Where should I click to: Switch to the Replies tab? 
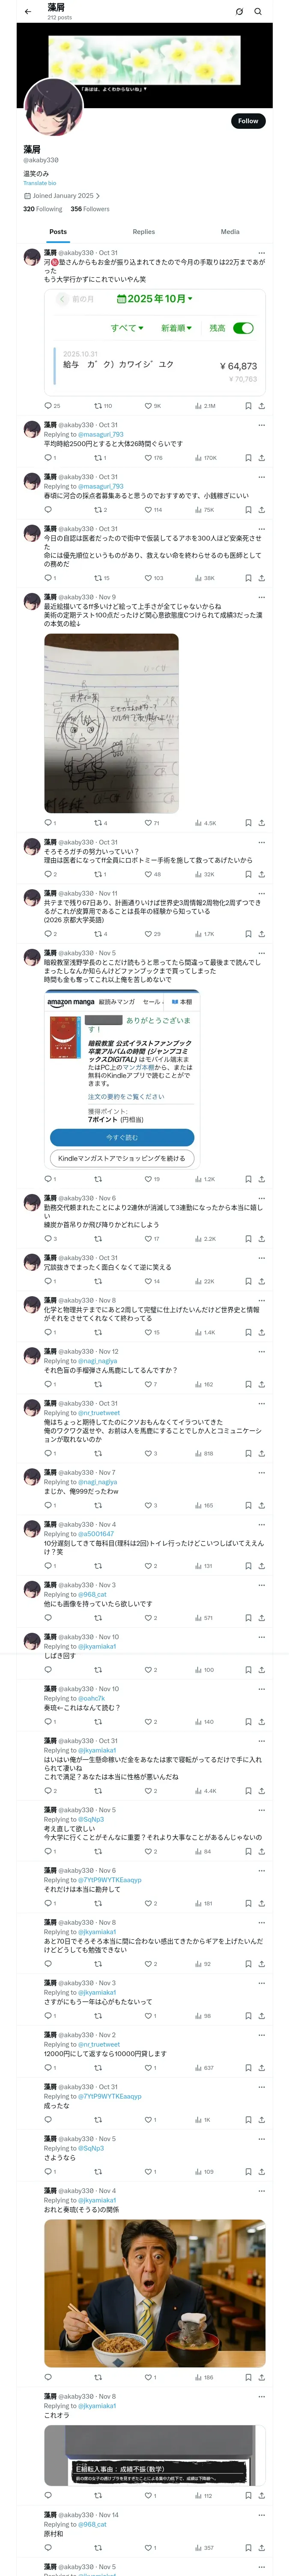143,232
